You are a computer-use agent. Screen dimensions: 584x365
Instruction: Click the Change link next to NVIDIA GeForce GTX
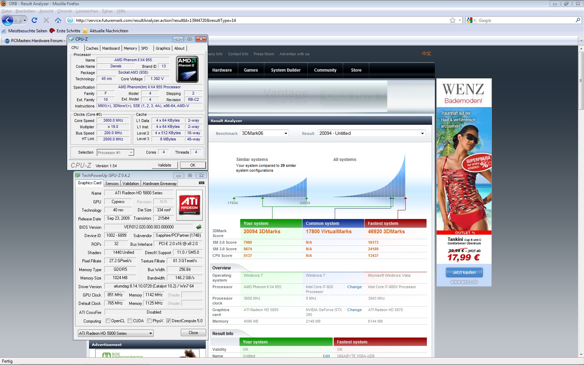click(354, 310)
